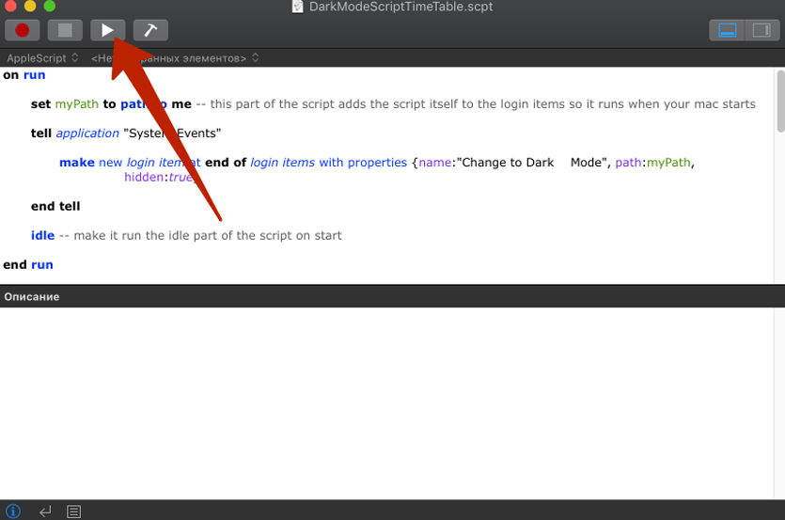
Task: Click the 'hidden:true' property text
Action: (x=159, y=178)
